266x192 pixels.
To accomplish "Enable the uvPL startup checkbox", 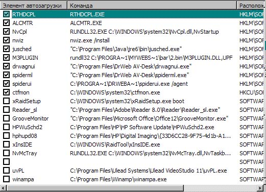I will pos(6,171).
